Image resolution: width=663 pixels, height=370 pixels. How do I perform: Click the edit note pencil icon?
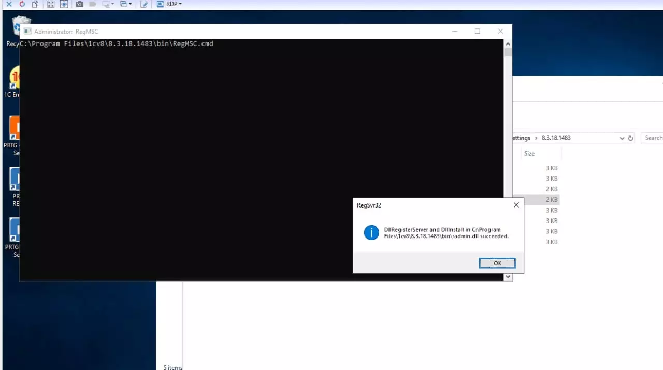[144, 4]
